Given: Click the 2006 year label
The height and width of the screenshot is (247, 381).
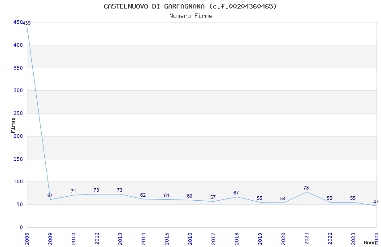Looking at the screenshot, I should point(27,238).
